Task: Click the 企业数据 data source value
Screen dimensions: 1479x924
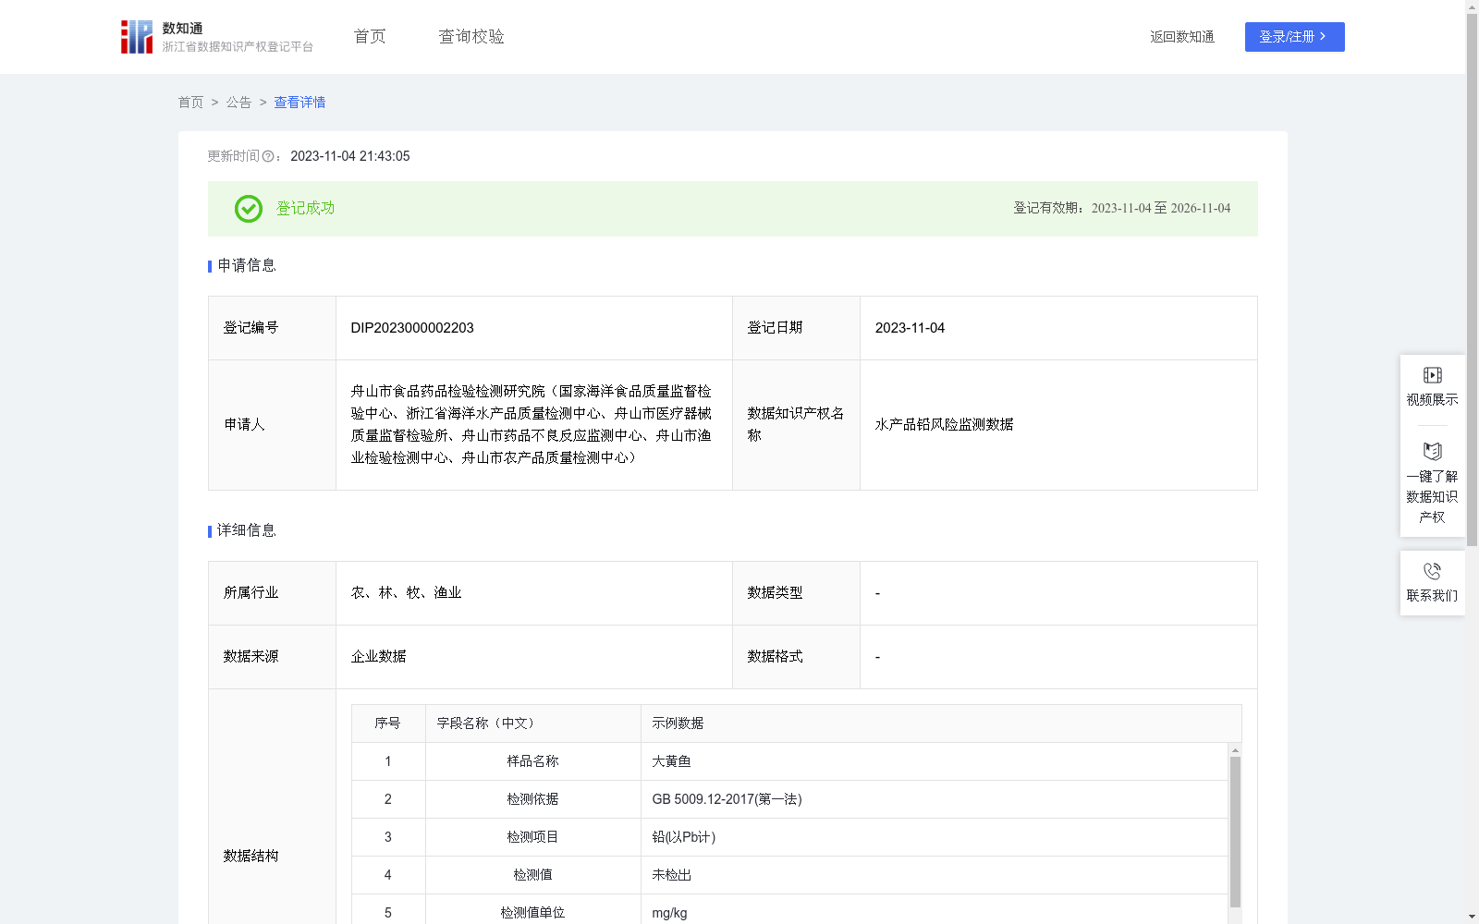Action: click(378, 657)
